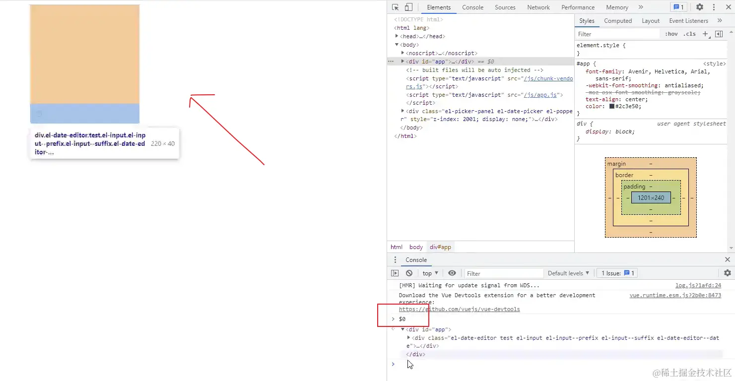Screen dimensions: 735x381
Task: Select body in the breadcrumb bar
Action: click(416, 247)
